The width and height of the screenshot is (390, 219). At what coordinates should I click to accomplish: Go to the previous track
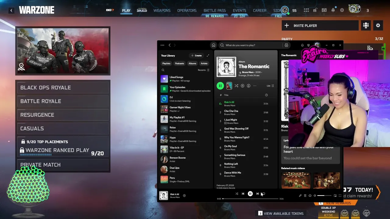pyautogui.click(x=243, y=193)
